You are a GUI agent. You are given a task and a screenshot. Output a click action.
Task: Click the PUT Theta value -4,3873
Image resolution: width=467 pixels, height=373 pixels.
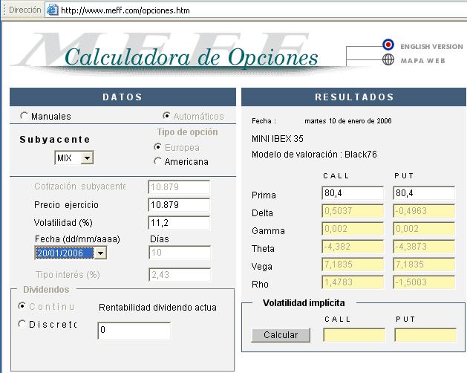(424, 247)
